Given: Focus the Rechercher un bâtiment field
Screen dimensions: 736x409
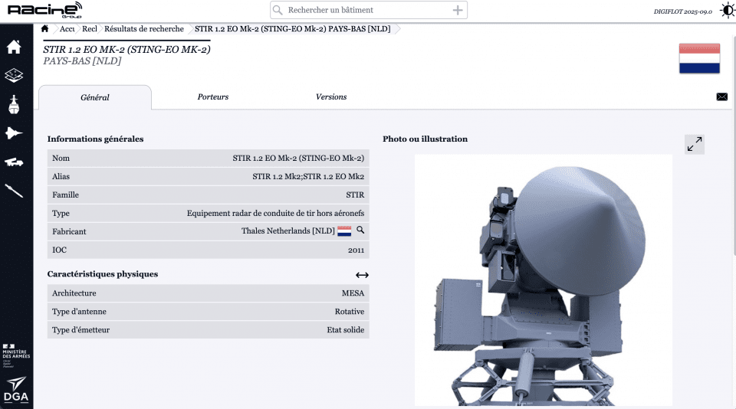Looking at the screenshot, I should pyautogui.click(x=368, y=10).
